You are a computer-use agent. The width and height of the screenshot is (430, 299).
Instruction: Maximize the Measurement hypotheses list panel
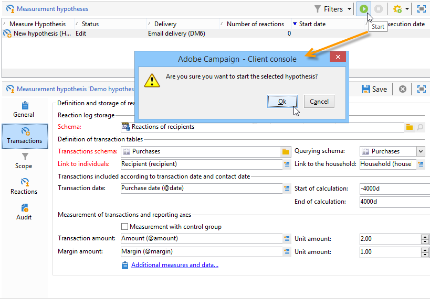point(422,9)
